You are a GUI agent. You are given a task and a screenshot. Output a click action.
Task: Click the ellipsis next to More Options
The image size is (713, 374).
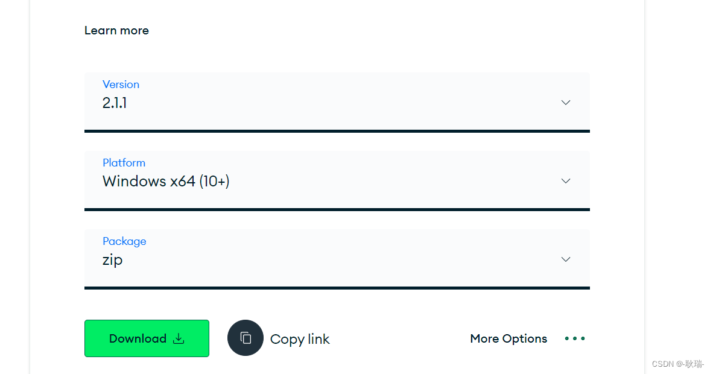(574, 338)
